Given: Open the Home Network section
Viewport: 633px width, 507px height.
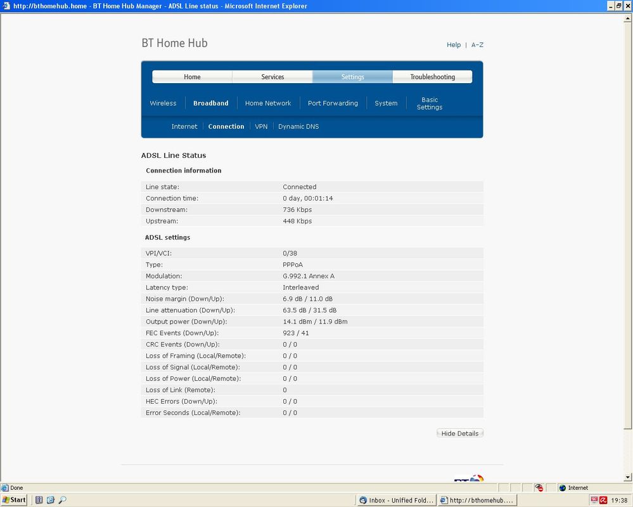Looking at the screenshot, I should click(268, 103).
